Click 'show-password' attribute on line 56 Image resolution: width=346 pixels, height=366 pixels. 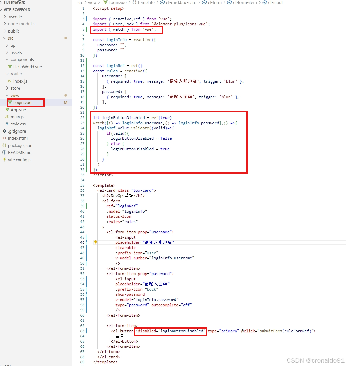[x=130, y=294]
